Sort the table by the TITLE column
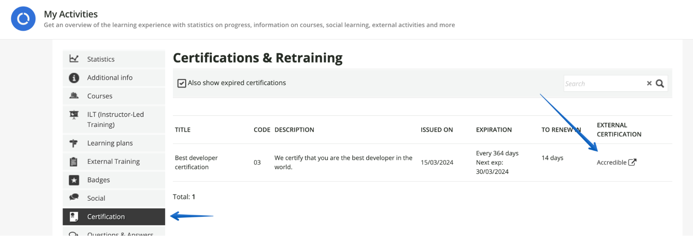Image resolution: width=693 pixels, height=236 pixels. 182,130
